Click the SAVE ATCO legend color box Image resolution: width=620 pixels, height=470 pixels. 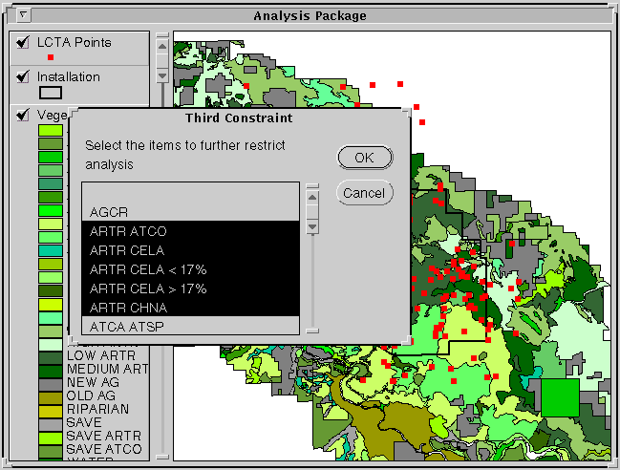tap(51, 449)
